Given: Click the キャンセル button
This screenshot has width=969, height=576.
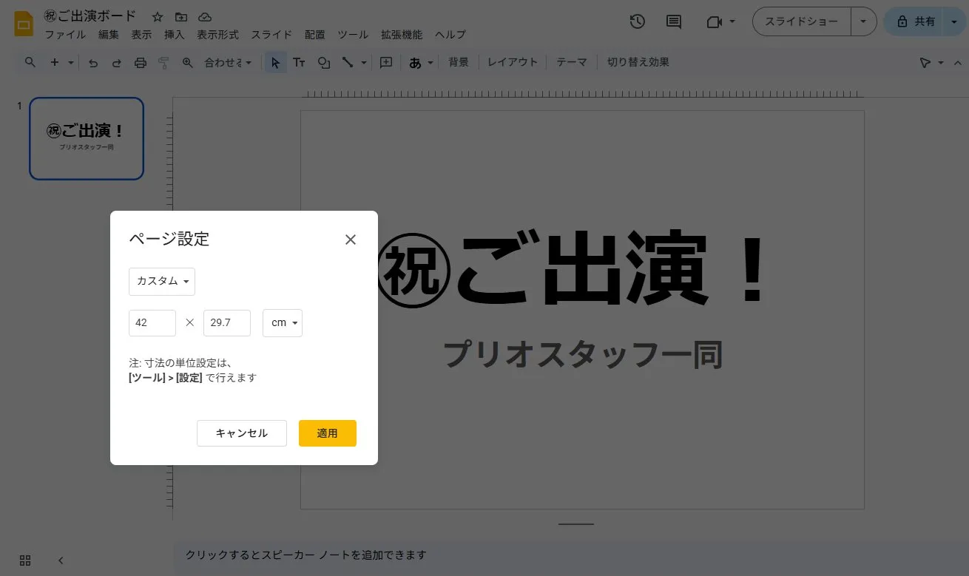Looking at the screenshot, I should click(241, 433).
